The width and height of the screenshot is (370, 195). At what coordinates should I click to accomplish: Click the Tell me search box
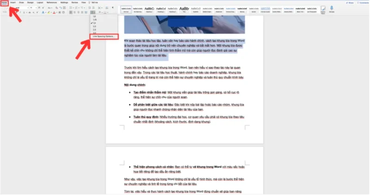(x=93, y=2)
